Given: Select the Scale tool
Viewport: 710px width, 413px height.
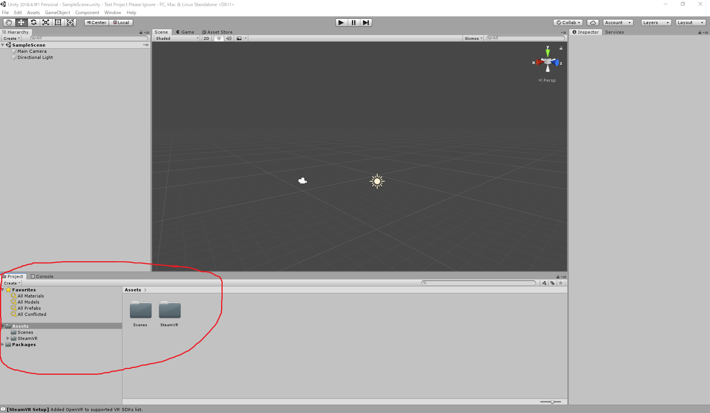Looking at the screenshot, I should pos(46,22).
